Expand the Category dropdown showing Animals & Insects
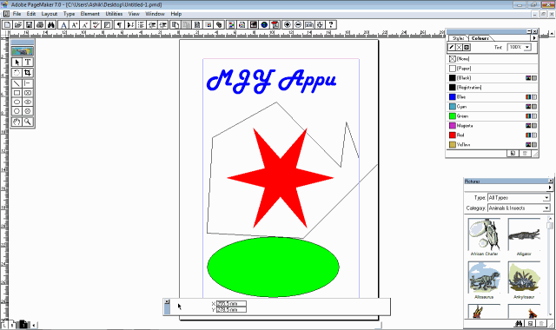 tap(520, 208)
